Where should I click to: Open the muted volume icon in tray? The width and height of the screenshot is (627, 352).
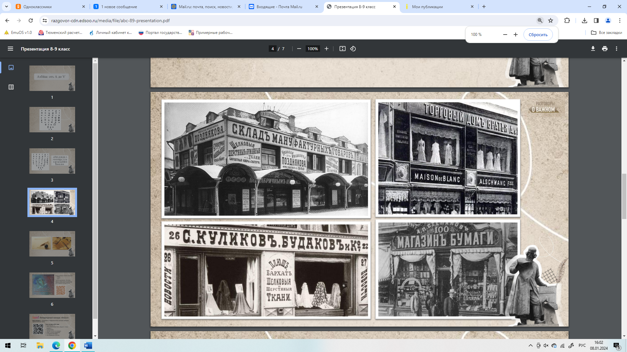(x=546, y=345)
